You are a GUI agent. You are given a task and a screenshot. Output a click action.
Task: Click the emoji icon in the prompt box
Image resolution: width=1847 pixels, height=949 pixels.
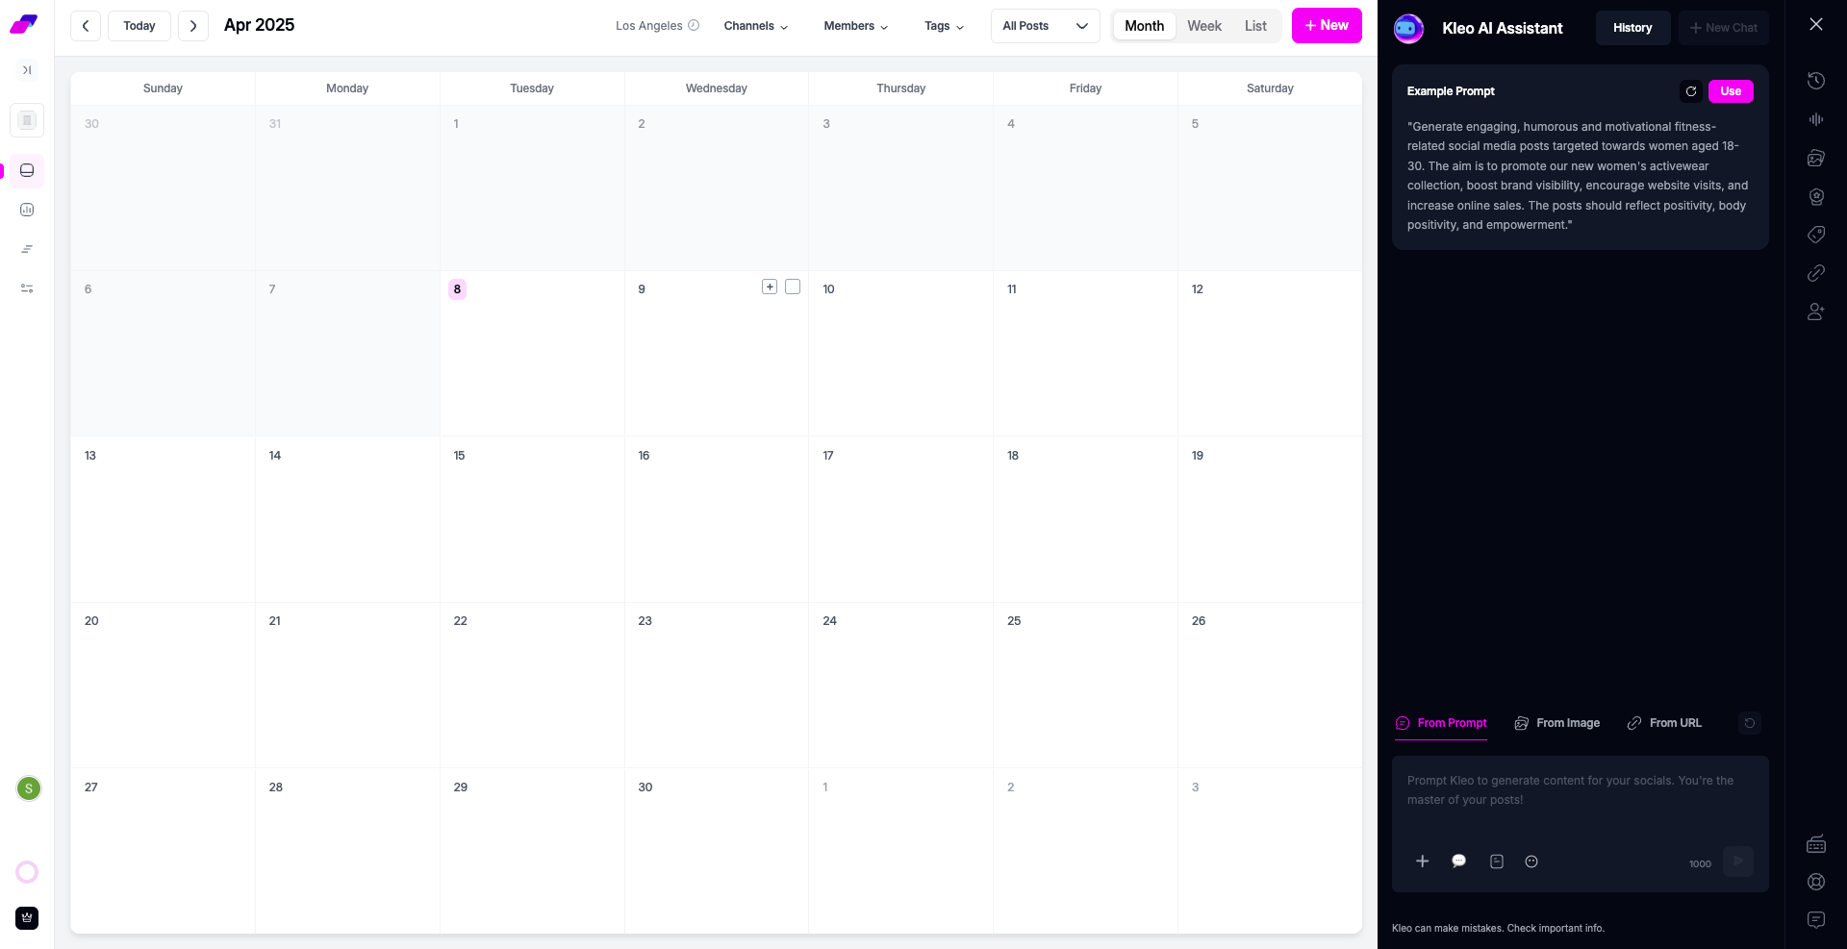[1531, 862]
